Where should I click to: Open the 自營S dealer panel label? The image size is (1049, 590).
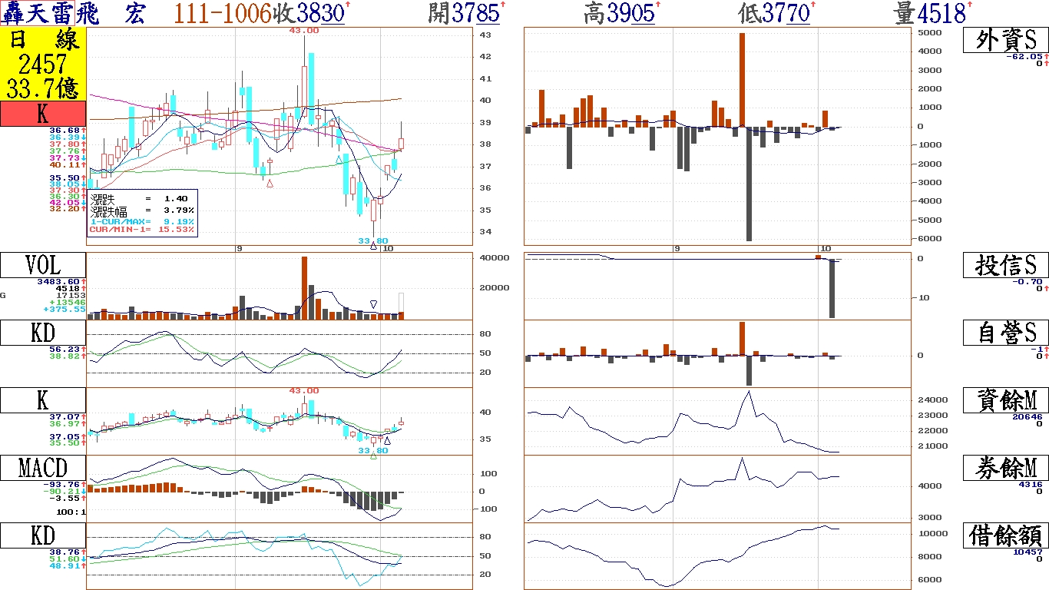pyautogui.click(x=1005, y=333)
